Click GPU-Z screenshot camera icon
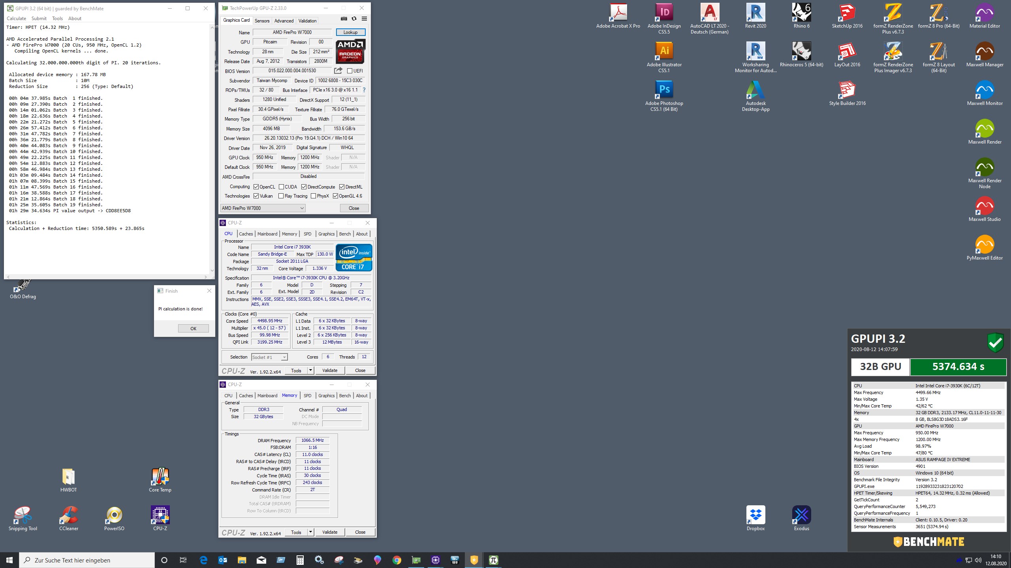Viewport: 1011px width, 568px height. [344, 19]
